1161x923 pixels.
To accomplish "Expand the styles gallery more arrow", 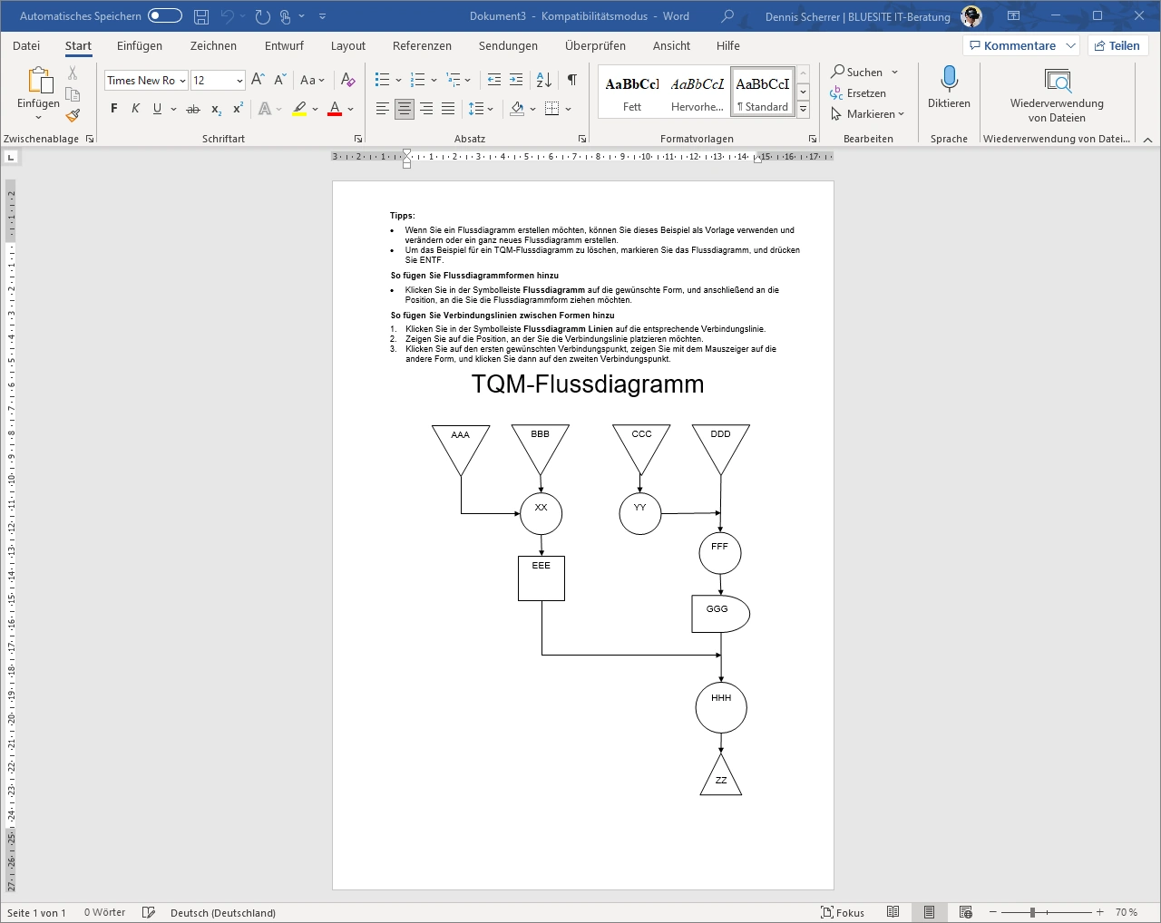I will tap(803, 110).
